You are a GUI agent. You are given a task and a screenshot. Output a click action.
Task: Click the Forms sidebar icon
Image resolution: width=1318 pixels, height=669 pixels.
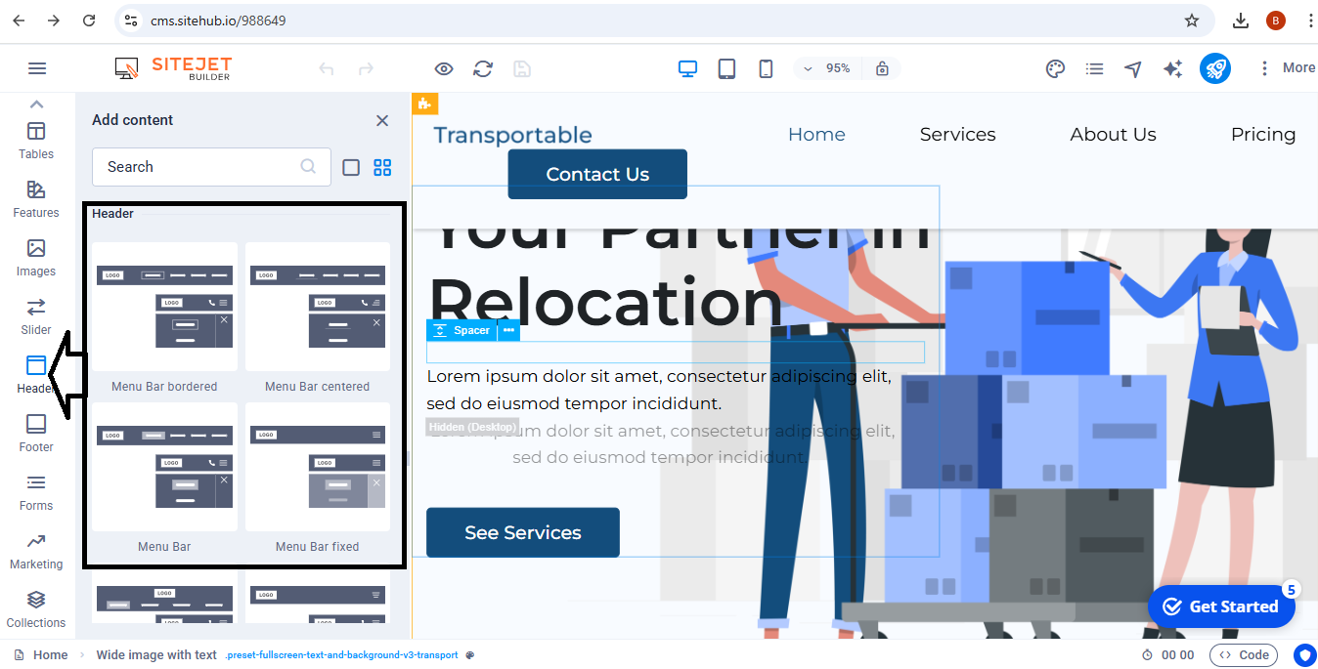[36, 491]
